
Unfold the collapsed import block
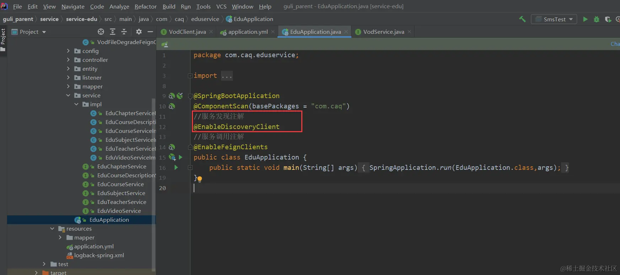point(190,76)
